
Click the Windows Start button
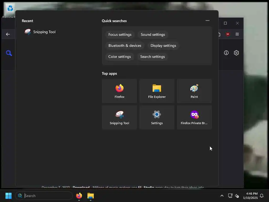tap(8, 196)
